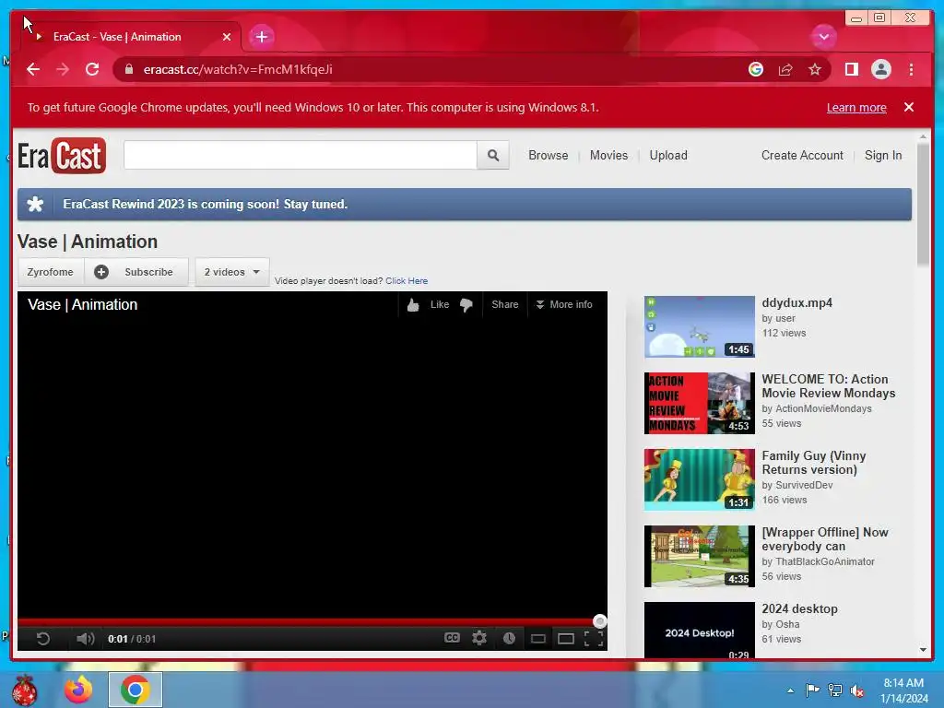Click the search magnifier button
Screen dimensions: 944x708
click(493, 155)
